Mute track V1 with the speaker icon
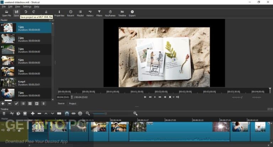Image resolution: width=273 pixels, height=147 pixels. [x=3, y=130]
